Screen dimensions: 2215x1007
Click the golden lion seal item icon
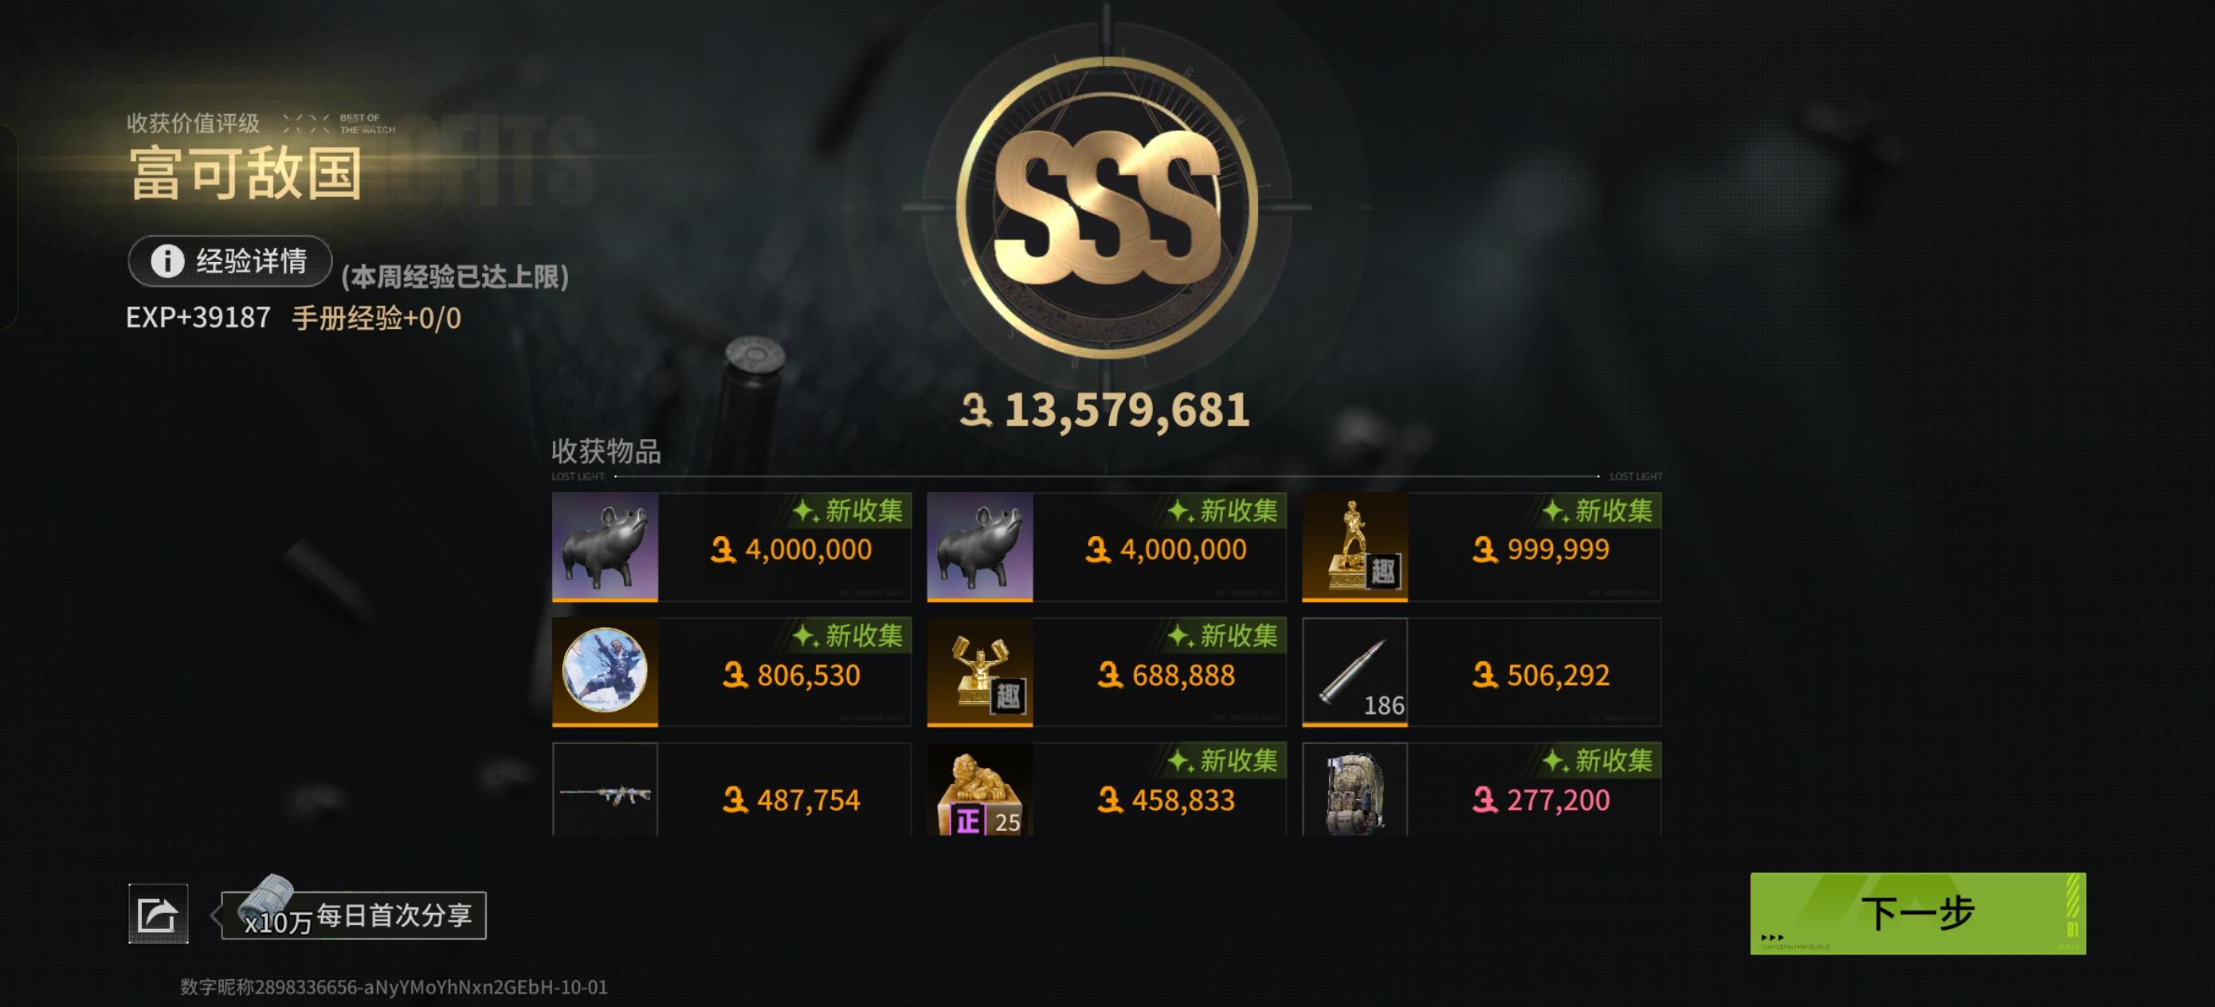coord(979,790)
